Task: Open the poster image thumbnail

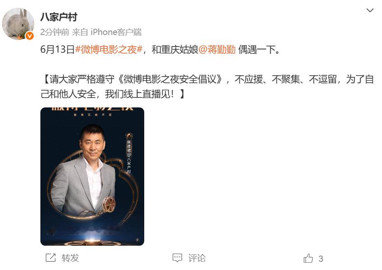Action: 92,176
